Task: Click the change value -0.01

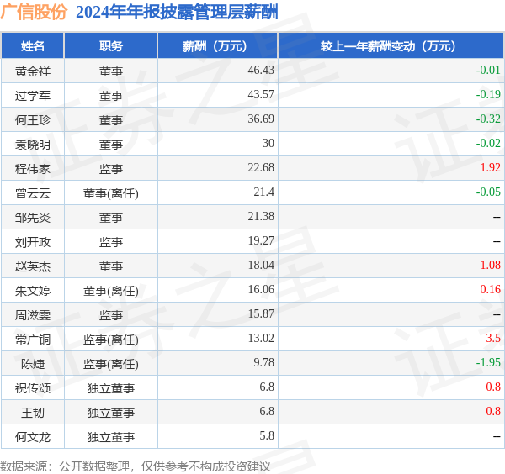Action: click(488, 70)
